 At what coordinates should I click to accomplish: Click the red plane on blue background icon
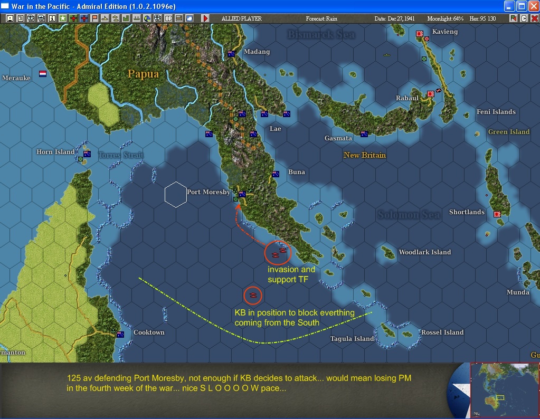tap(84, 18)
